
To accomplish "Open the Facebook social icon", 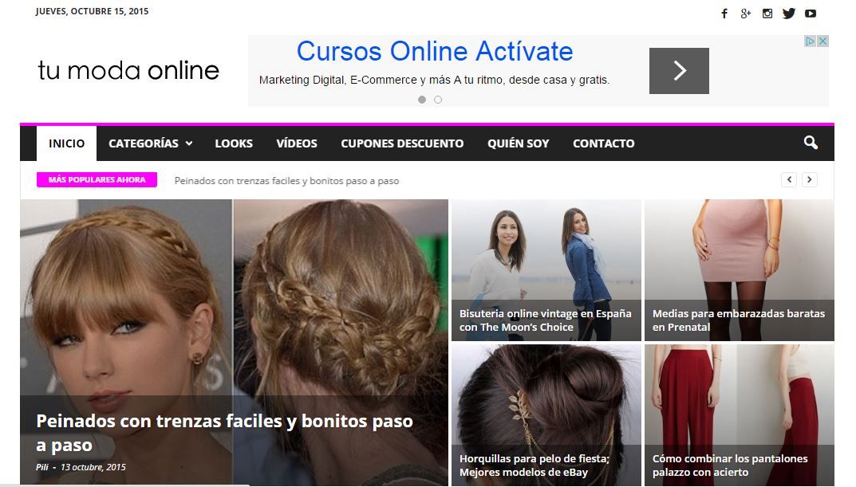I will pos(724,14).
